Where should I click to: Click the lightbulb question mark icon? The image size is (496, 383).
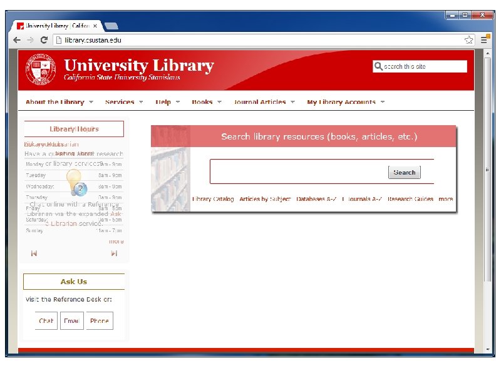coord(76,183)
